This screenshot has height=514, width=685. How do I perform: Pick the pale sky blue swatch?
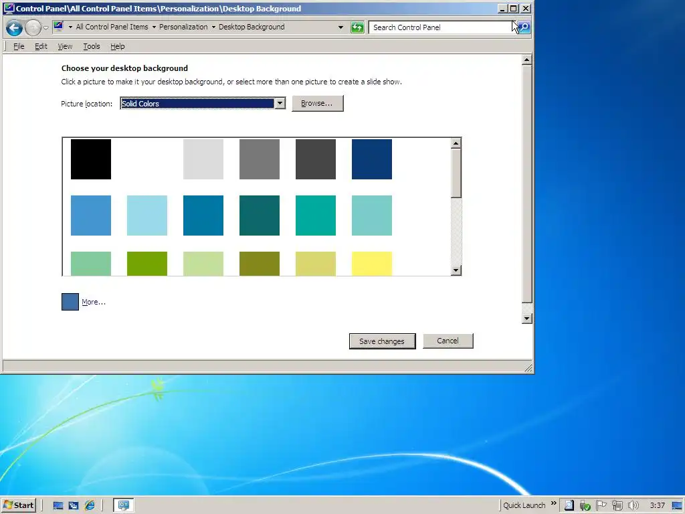click(x=146, y=216)
